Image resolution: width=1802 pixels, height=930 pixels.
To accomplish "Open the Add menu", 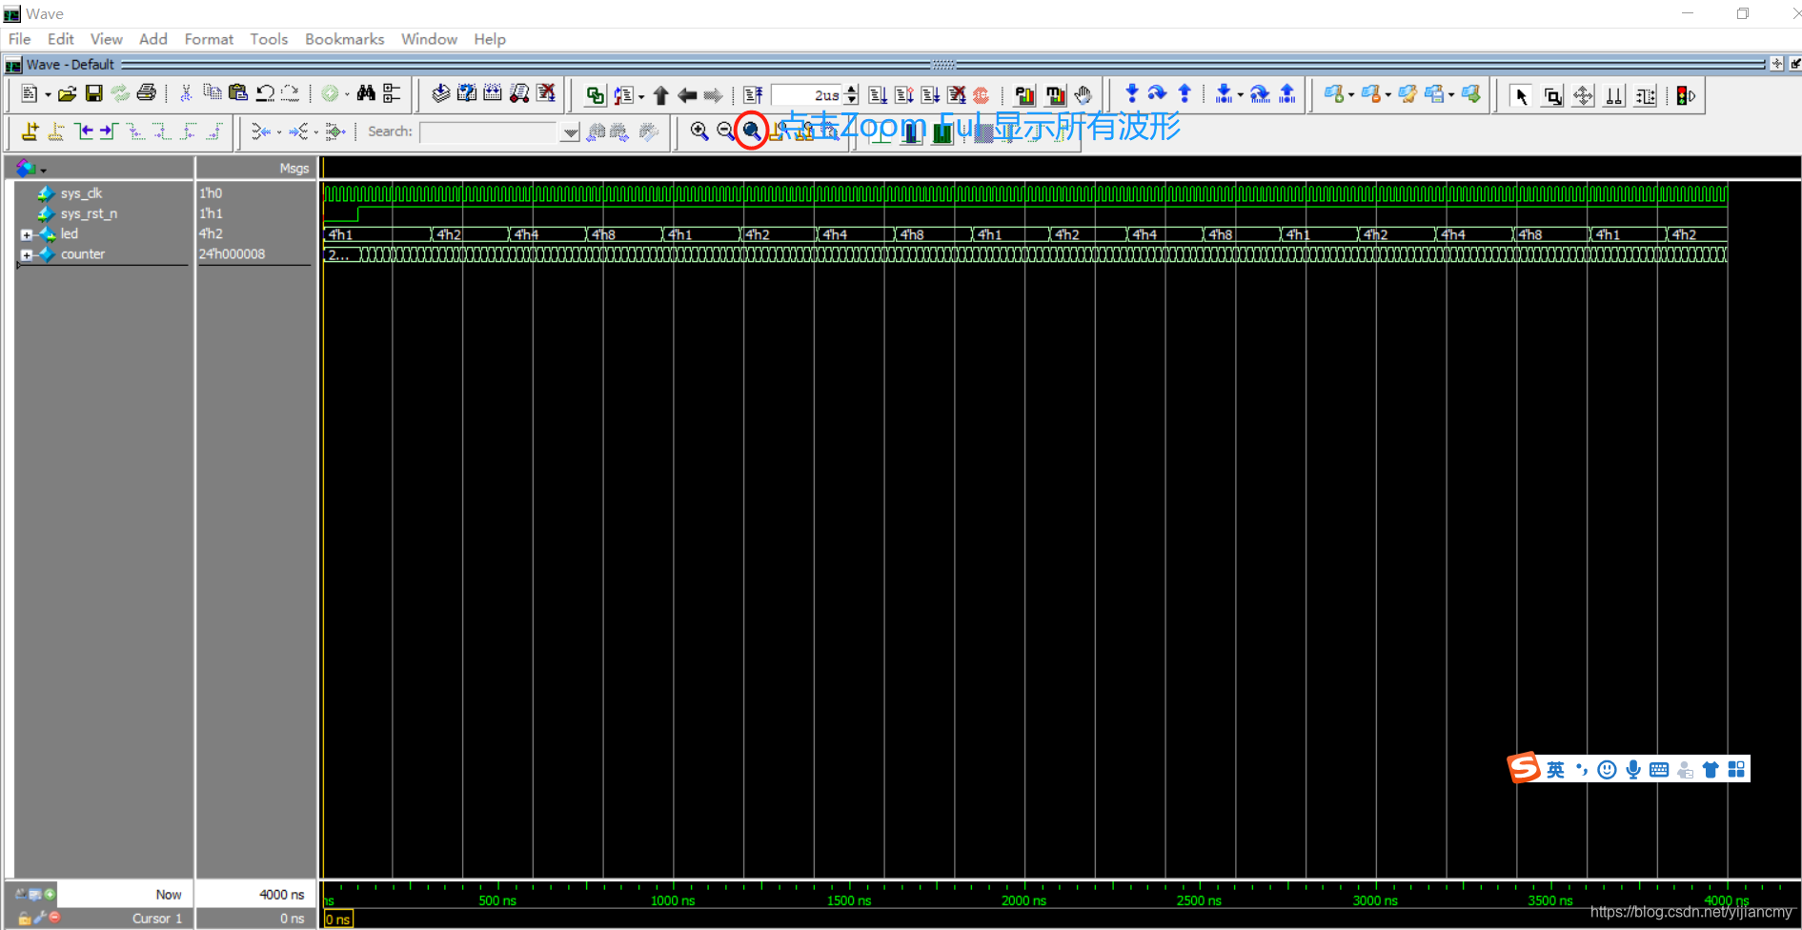I will point(152,39).
